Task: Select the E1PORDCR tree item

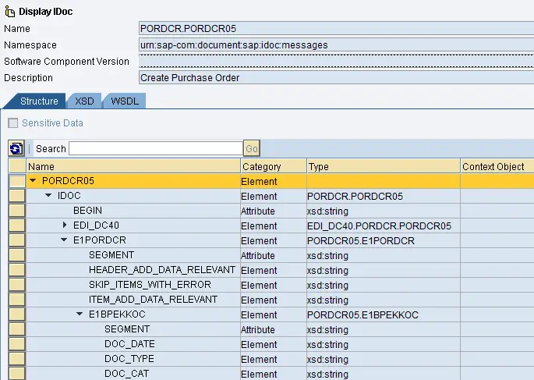Action: tap(100, 240)
